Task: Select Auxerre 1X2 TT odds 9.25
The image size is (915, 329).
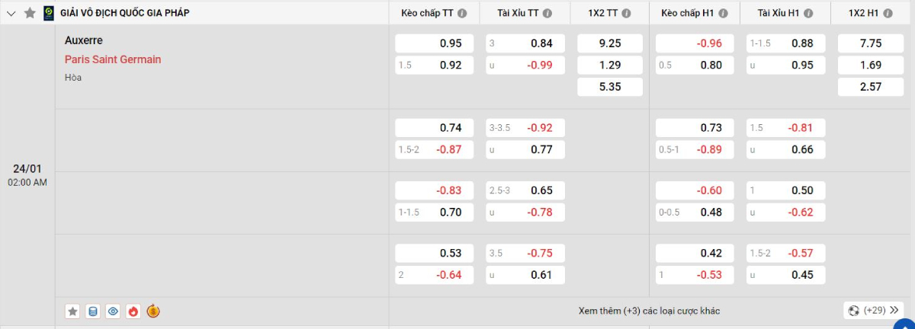Action: 609,43
